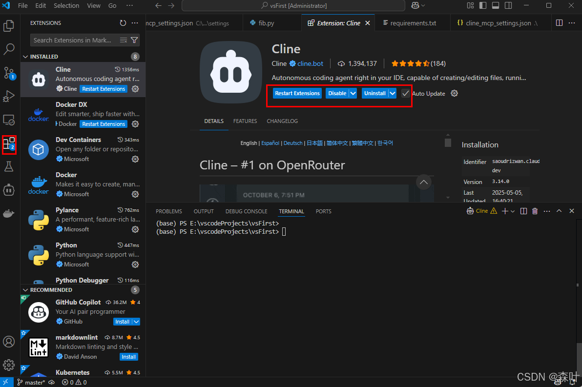Viewport: 582px width, 387px height.
Task: Open Manage gear for Cline in list
Action: click(x=135, y=89)
